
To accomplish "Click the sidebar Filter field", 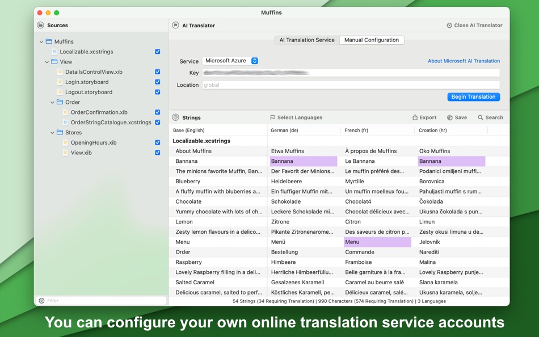I will [x=101, y=301].
